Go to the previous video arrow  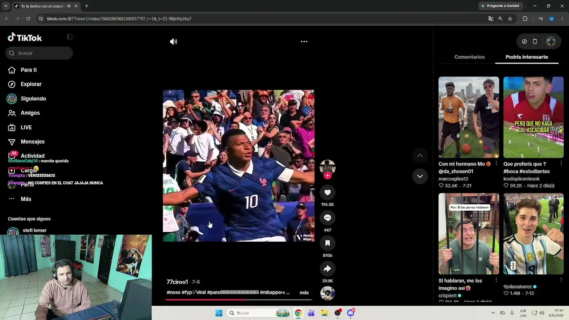point(420,155)
